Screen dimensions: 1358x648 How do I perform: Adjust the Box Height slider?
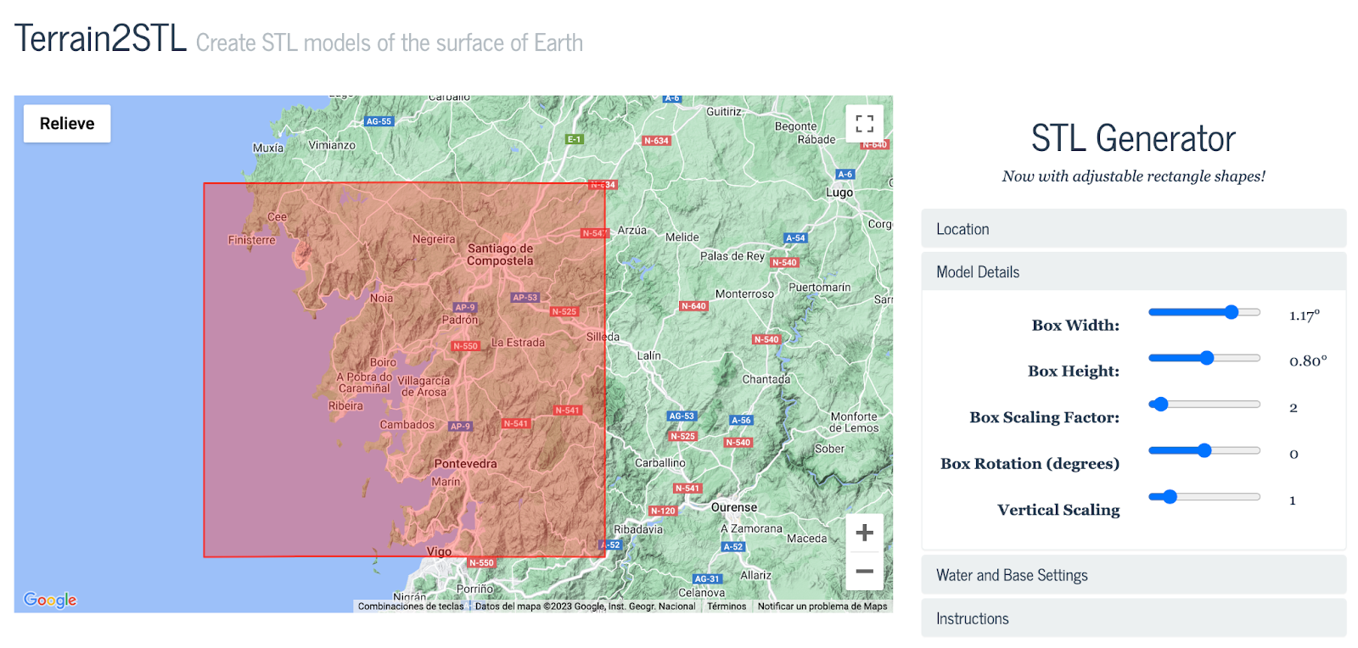click(x=1204, y=358)
